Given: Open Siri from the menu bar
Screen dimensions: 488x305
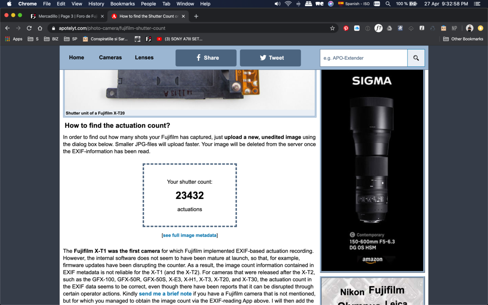Looking at the screenshot, I should (331, 4).
